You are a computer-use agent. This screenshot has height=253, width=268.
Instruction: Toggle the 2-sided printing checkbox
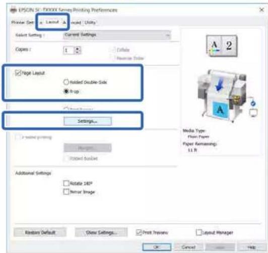[x=18, y=137]
